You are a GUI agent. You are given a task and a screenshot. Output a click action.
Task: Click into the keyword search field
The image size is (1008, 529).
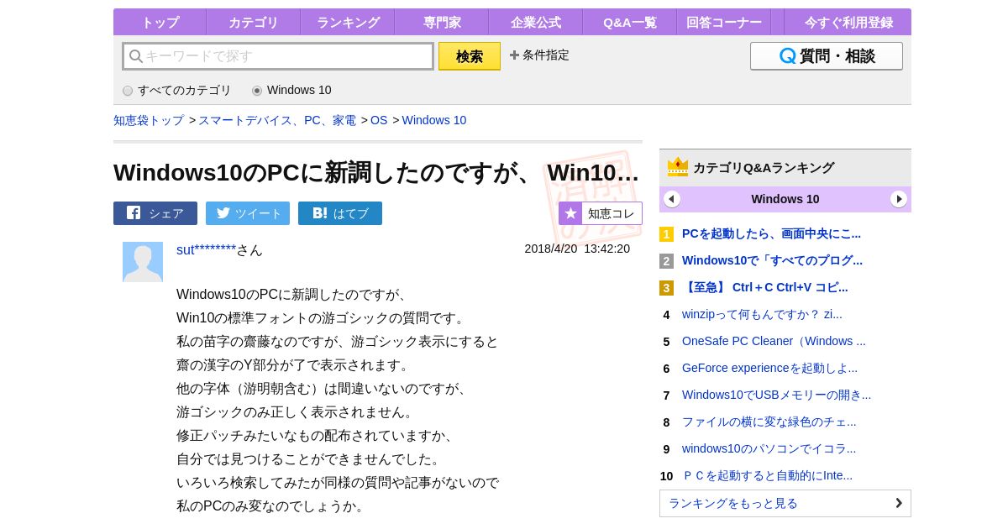point(278,56)
